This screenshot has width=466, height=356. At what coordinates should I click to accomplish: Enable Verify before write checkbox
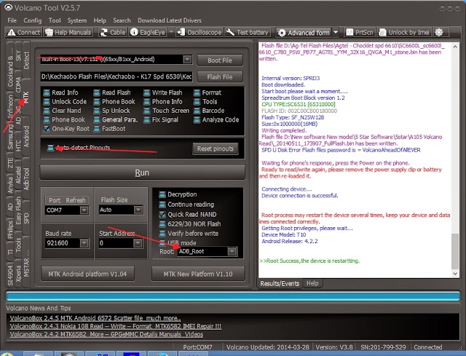tap(162, 234)
